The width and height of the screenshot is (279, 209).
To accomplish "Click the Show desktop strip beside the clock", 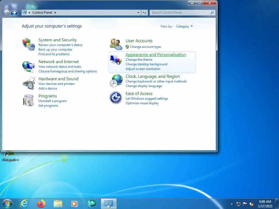I will pos(277,204).
